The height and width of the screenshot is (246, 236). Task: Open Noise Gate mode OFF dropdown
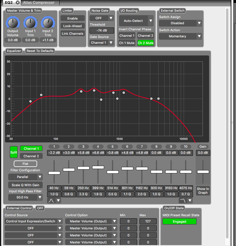101,18
